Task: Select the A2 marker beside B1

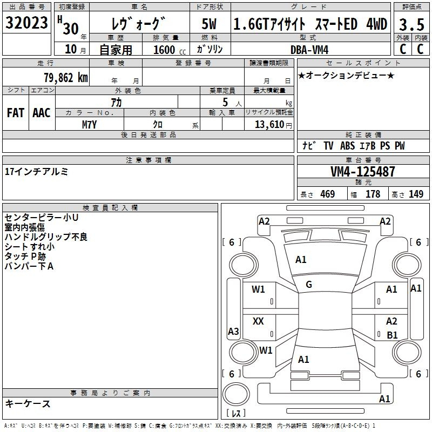Action: [x=391, y=321]
